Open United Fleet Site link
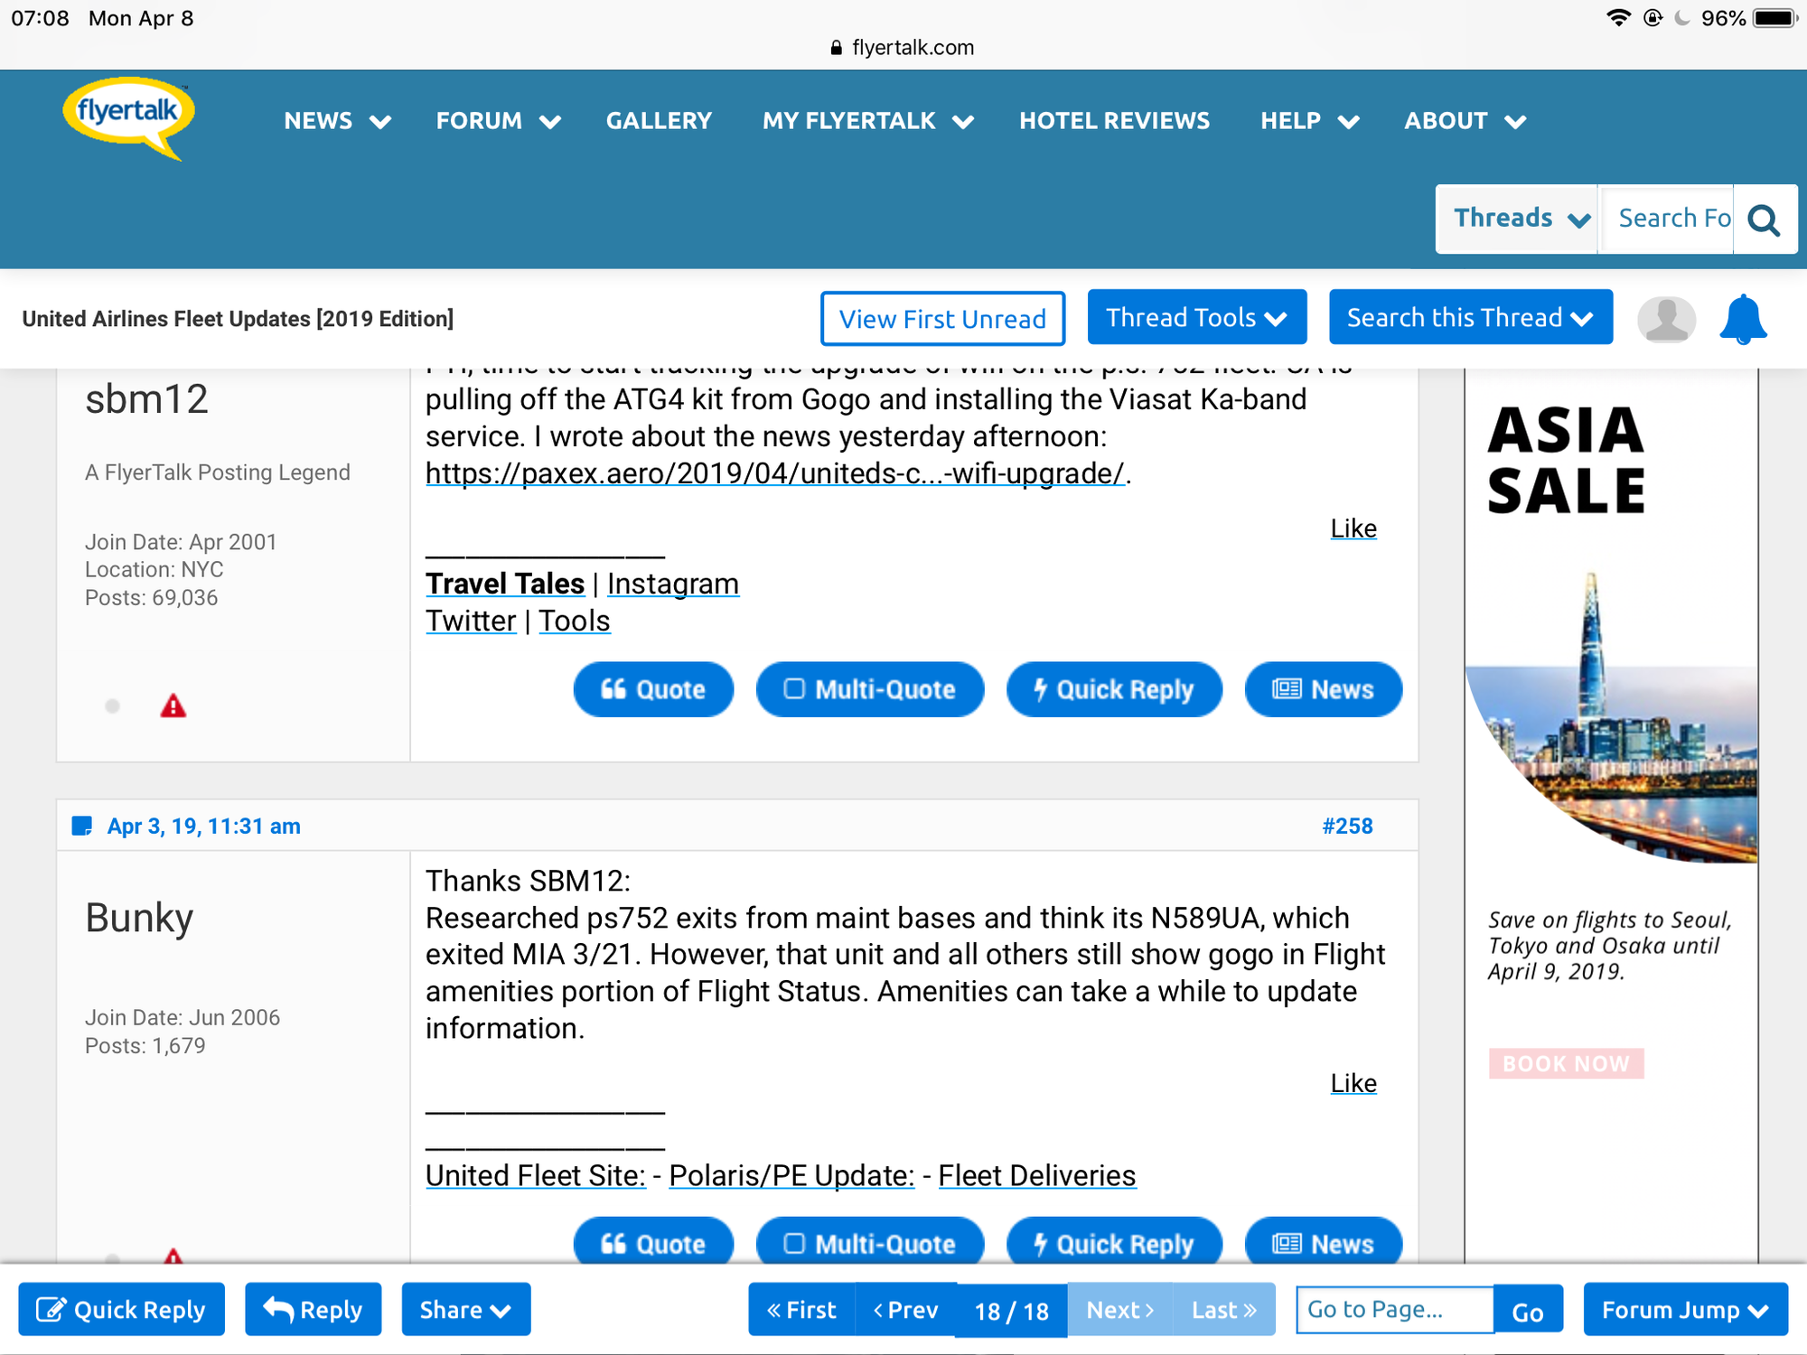Image resolution: width=1807 pixels, height=1355 pixels. coord(536,1175)
